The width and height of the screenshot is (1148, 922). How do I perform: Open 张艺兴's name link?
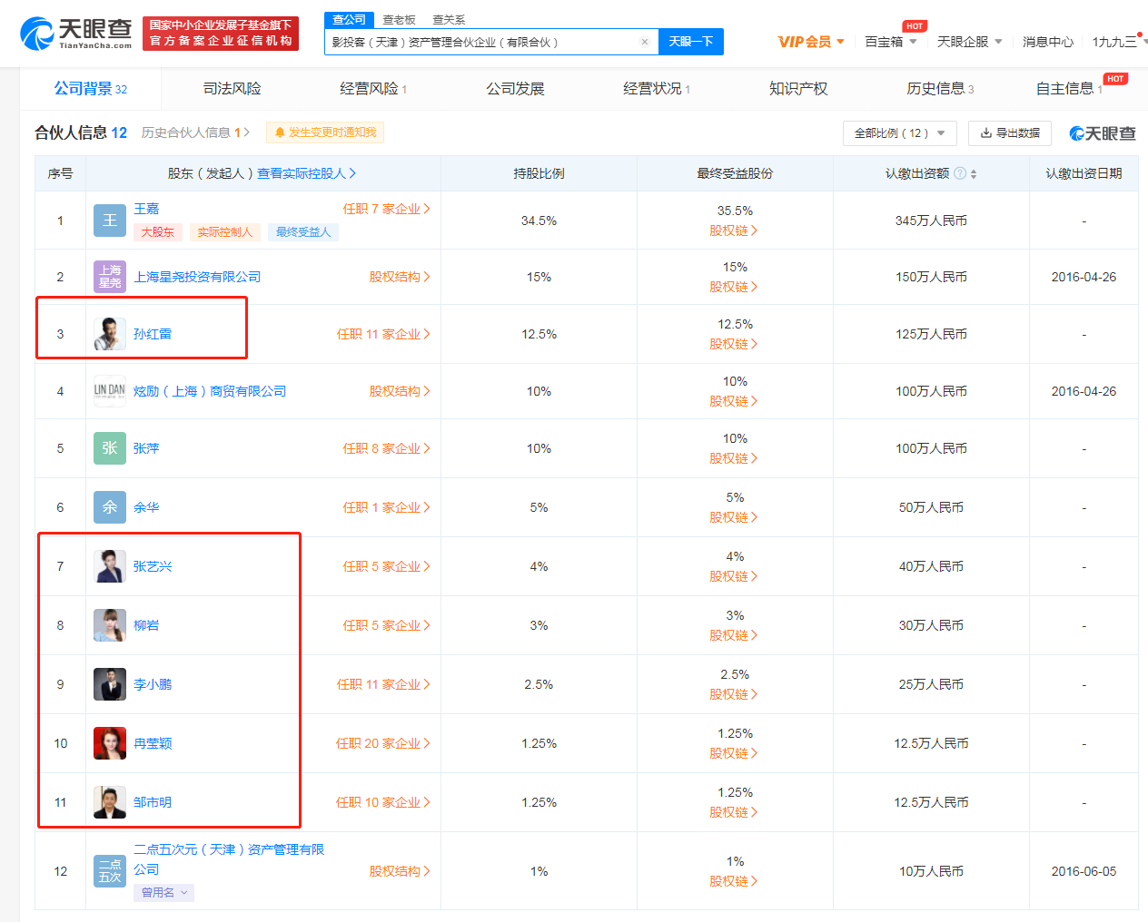pyautogui.click(x=153, y=566)
